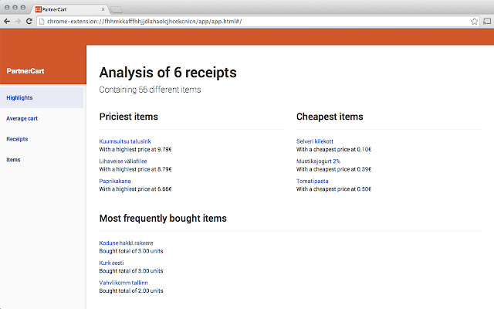Go to the Receipts section

coord(17,139)
